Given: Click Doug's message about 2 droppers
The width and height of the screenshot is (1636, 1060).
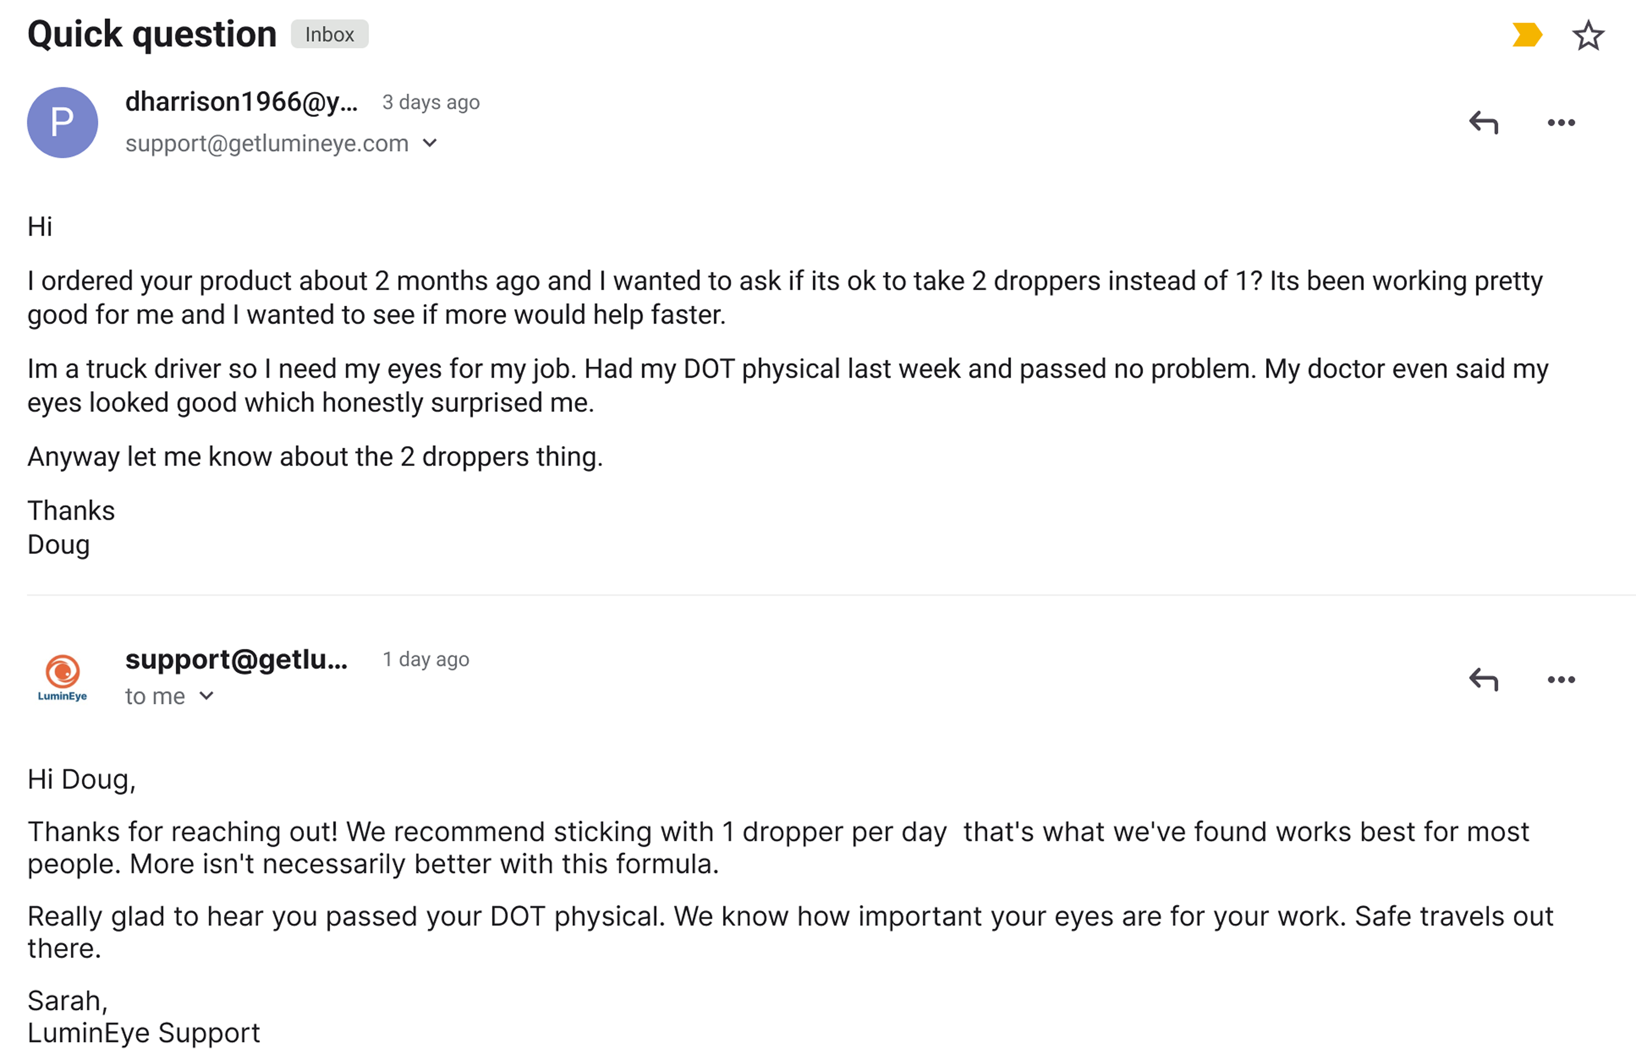Looking at the screenshot, I should (784, 298).
